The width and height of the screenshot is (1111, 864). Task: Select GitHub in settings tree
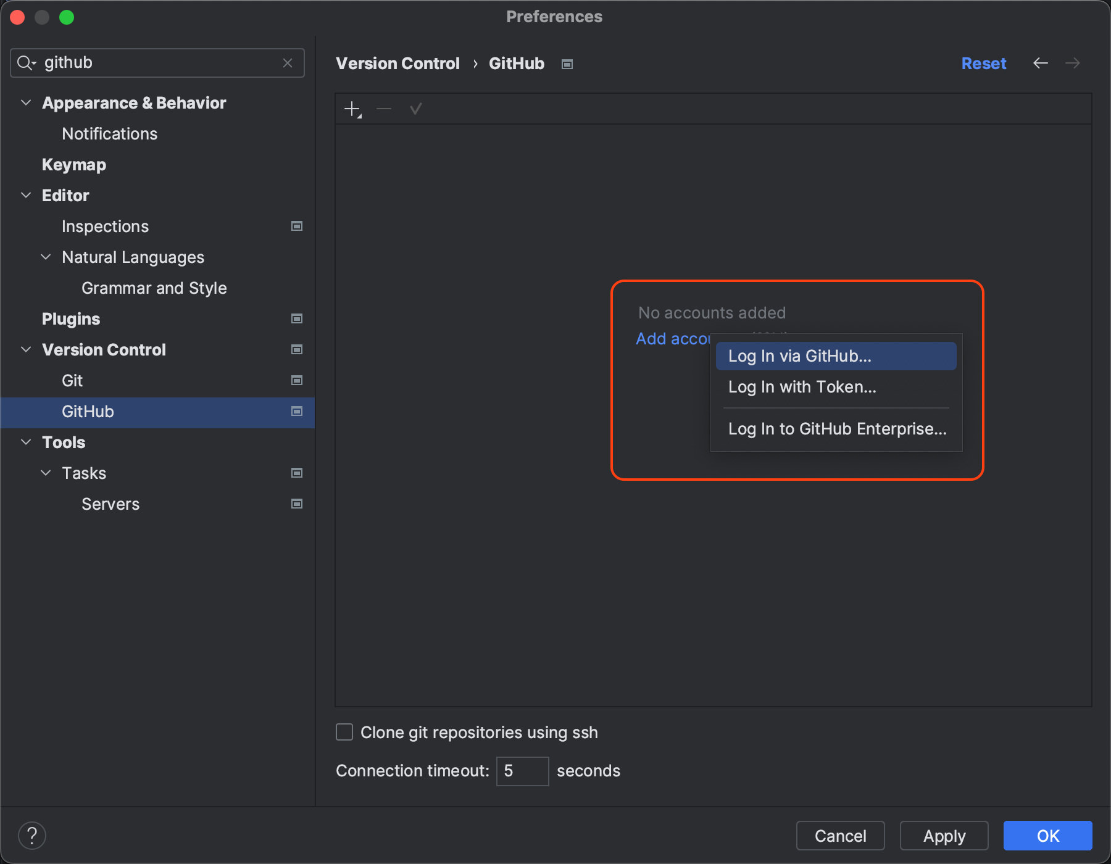pos(157,412)
